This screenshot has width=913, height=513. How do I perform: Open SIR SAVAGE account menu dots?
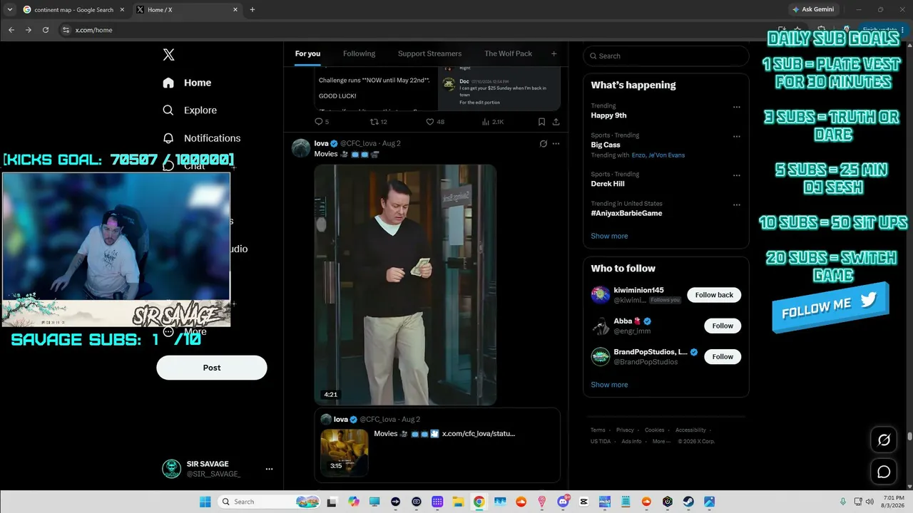click(x=269, y=469)
